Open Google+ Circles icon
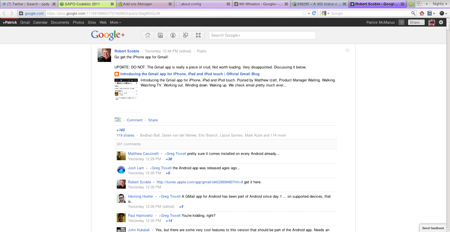Screen dimensions: 450x232 click(x=186, y=35)
